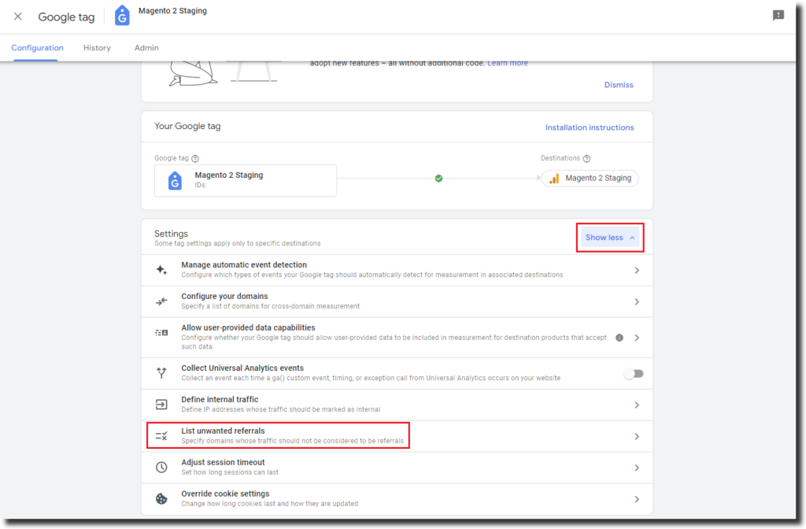Click the sparkle icon for automatic event detection
The height and width of the screenshot is (529, 806).
tap(161, 270)
